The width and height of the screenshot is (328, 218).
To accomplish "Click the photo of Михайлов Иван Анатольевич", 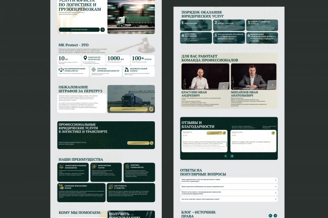I will (x=254, y=77).
